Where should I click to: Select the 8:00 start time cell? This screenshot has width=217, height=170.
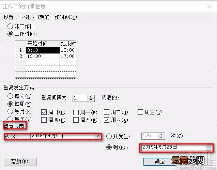43,50
